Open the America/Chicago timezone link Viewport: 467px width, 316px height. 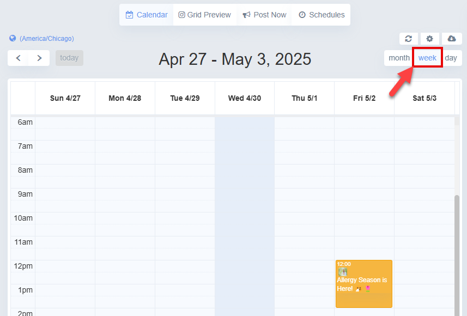coord(47,39)
